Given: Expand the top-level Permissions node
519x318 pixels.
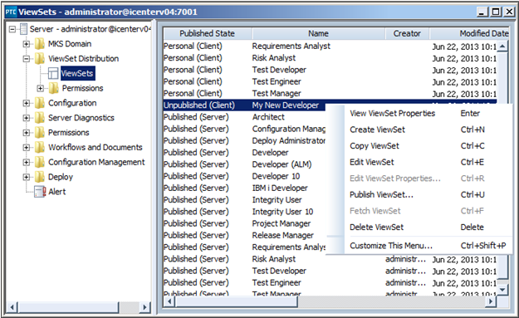Looking at the screenshot, I should point(26,132).
